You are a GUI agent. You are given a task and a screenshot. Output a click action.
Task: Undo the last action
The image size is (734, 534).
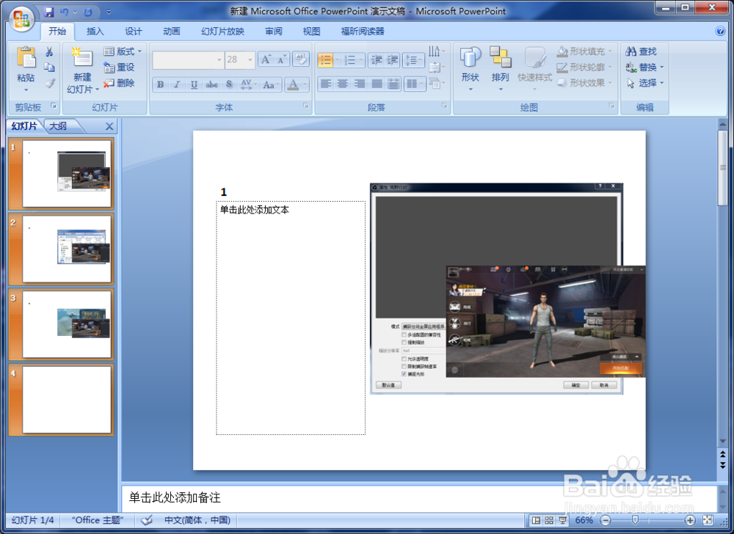[65, 12]
